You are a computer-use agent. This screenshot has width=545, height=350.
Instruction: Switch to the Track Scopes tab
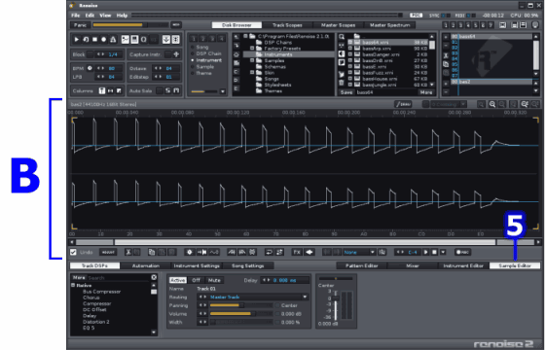tap(287, 25)
